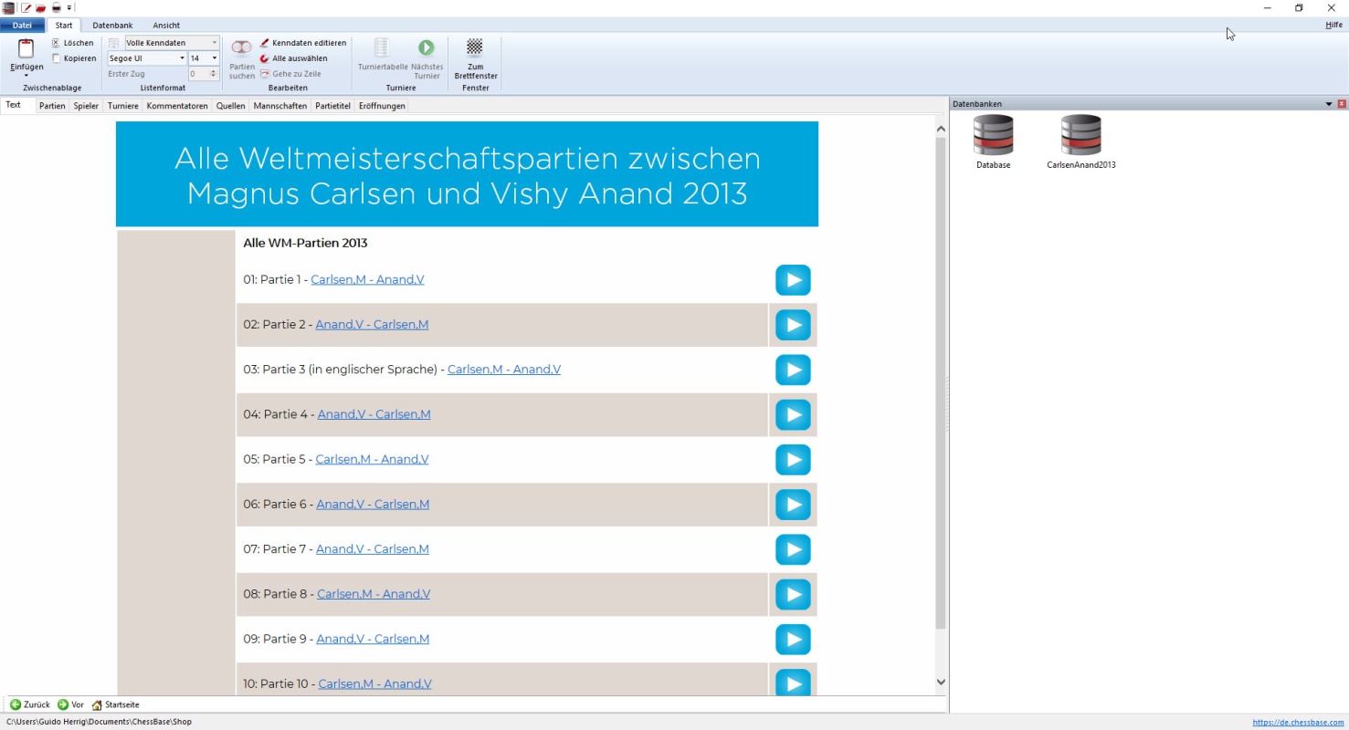Play Partie 2 with its blue play button
The width and height of the screenshot is (1349, 730).
click(793, 325)
